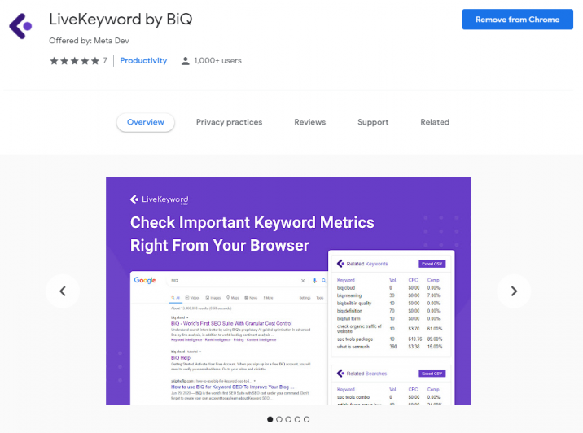Click Export CSV in Related Keywords panel
Screen dimensions: 583x433
tap(432, 264)
